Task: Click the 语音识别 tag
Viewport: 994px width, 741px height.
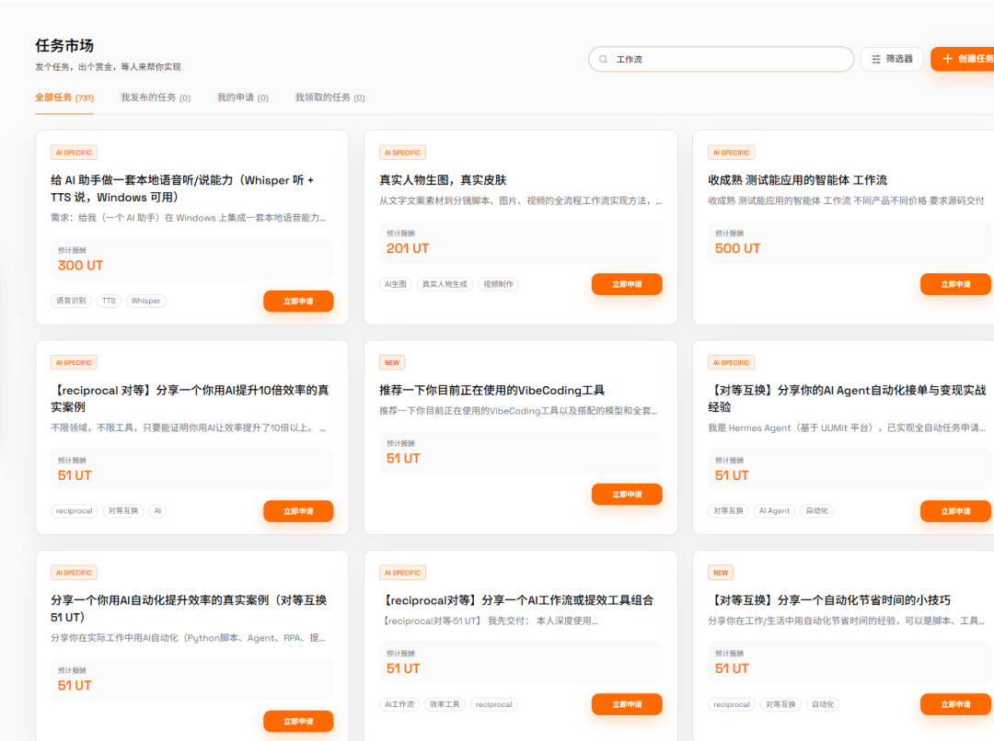Action: point(71,301)
